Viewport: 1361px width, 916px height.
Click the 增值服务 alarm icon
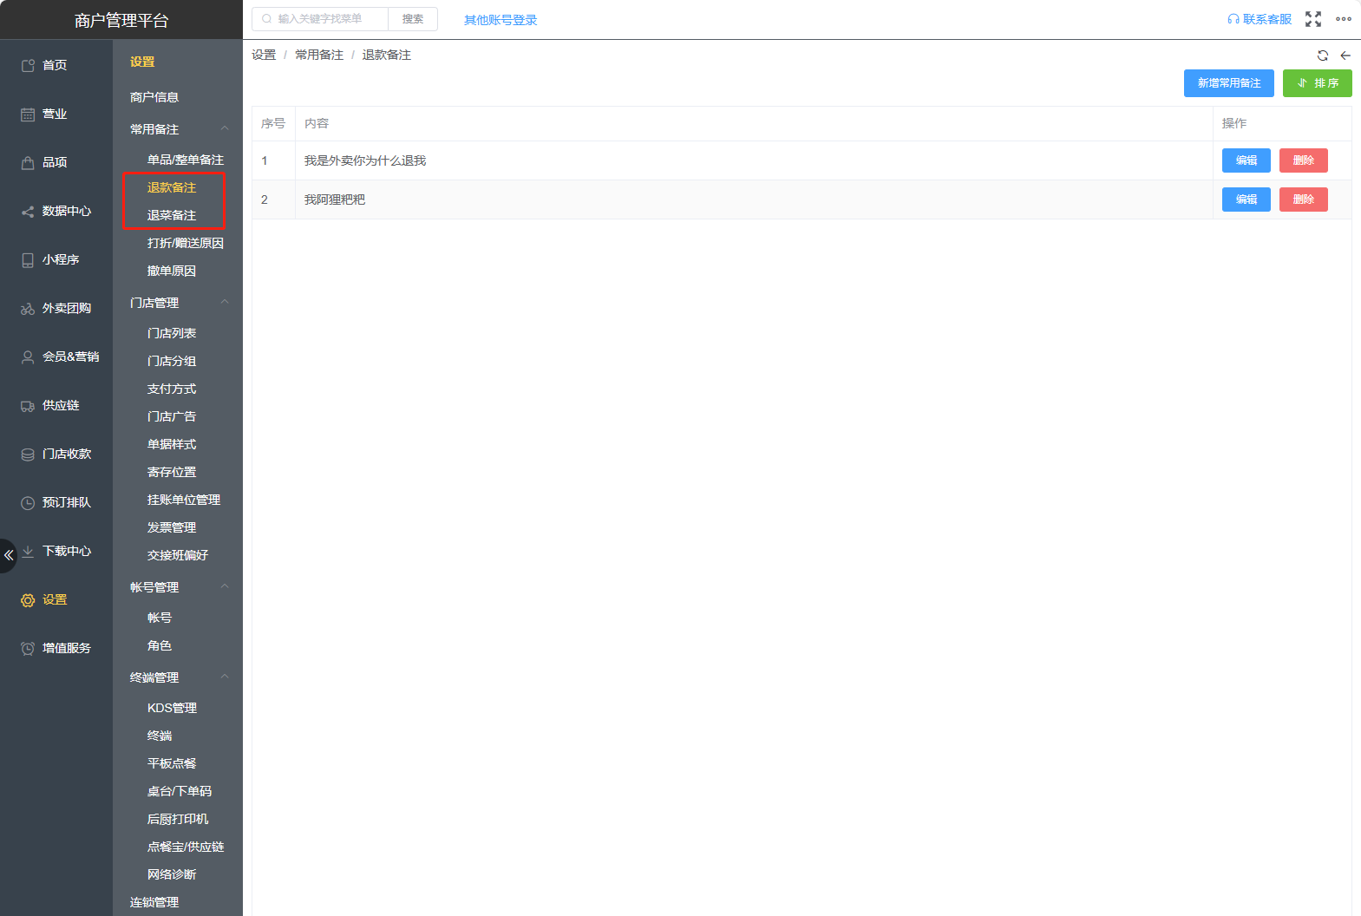click(x=28, y=648)
